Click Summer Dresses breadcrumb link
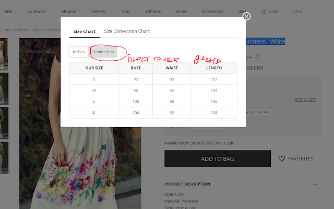 point(46,30)
